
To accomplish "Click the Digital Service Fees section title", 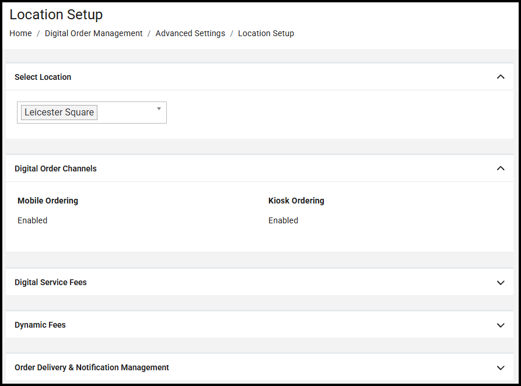I will tap(51, 282).
